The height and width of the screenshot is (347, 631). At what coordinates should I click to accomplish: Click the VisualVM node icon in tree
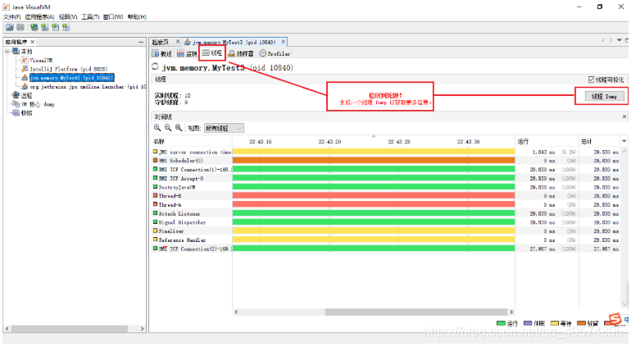coord(25,60)
